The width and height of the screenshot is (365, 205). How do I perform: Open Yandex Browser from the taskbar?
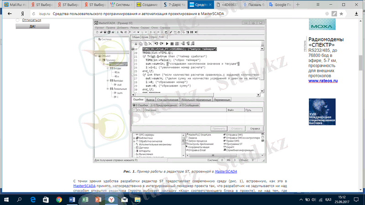coord(109,200)
